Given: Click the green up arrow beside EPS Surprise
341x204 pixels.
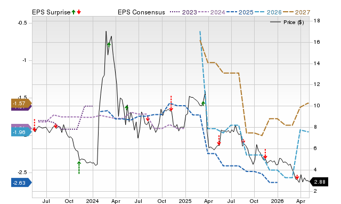Looking at the screenshot, I should pyautogui.click(x=74, y=12).
